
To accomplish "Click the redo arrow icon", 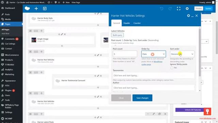I will [x=170, y=9].
